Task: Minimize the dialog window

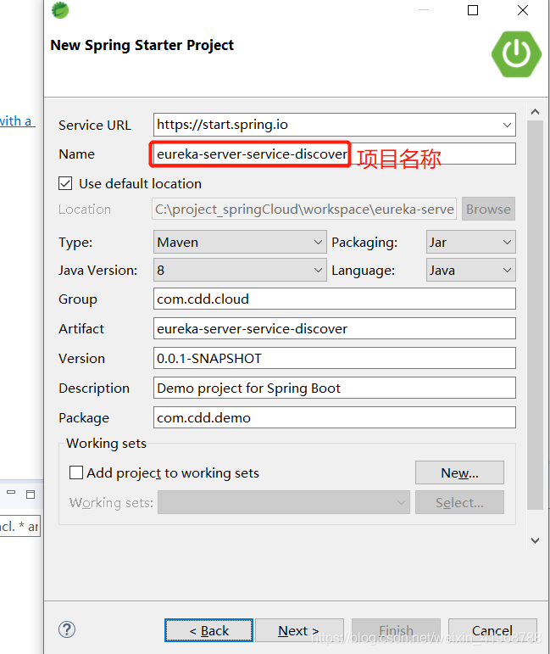Action: (x=424, y=10)
